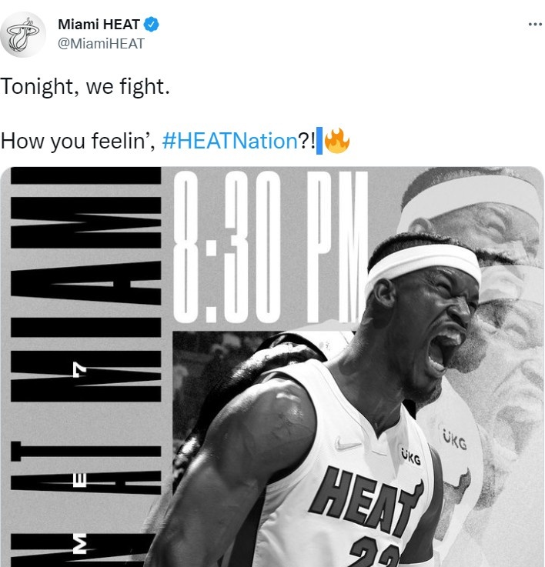Click the fire emoji in the tweet

pyautogui.click(x=337, y=141)
